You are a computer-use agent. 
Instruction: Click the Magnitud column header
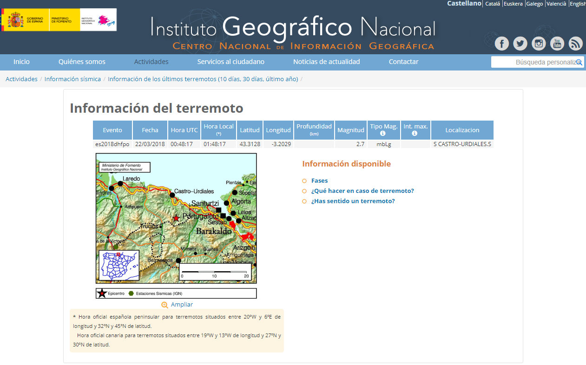coord(351,130)
